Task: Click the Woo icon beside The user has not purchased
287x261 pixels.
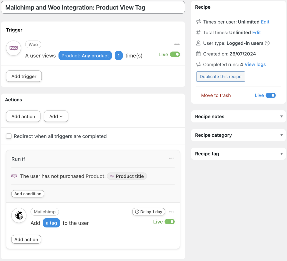Action: 14,176
